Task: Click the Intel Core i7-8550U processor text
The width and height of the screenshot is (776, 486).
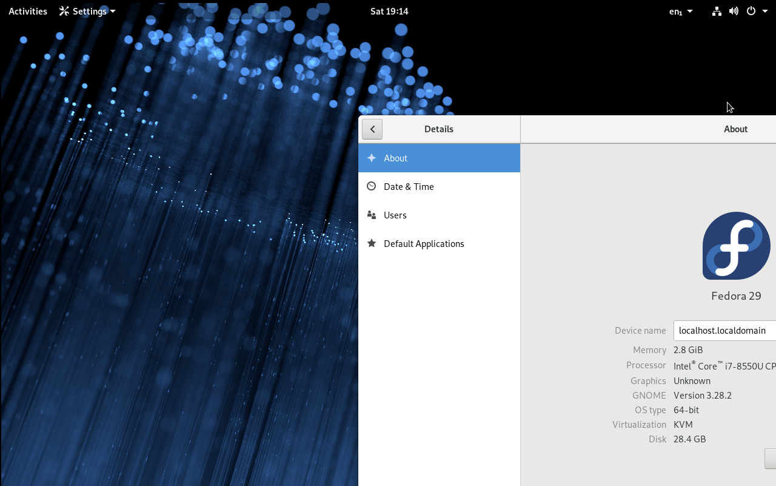Action: click(x=724, y=366)
